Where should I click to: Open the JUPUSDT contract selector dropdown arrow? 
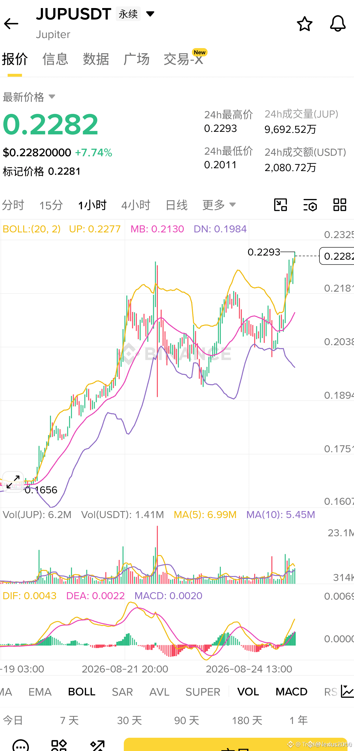150,14
